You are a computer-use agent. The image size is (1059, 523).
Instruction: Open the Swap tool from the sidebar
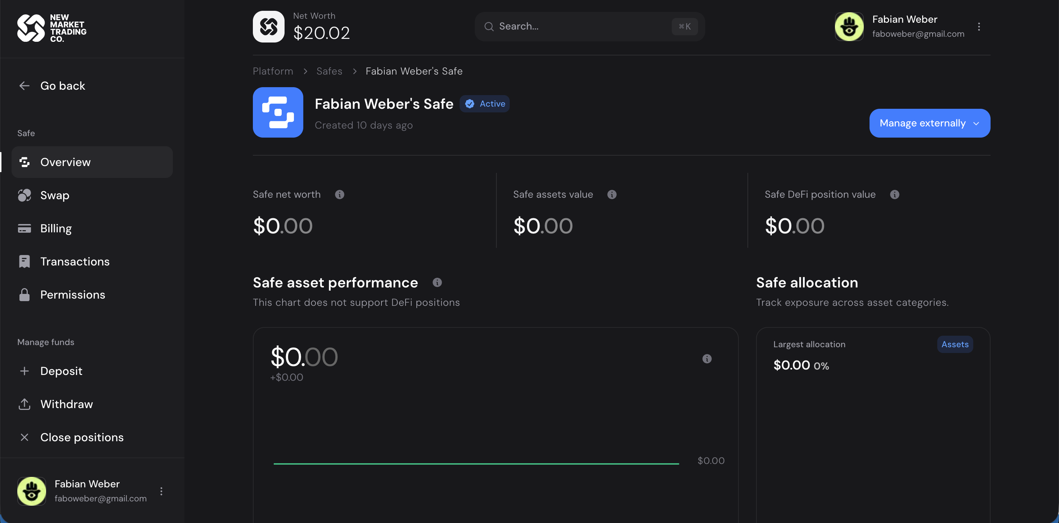point(24,195)
